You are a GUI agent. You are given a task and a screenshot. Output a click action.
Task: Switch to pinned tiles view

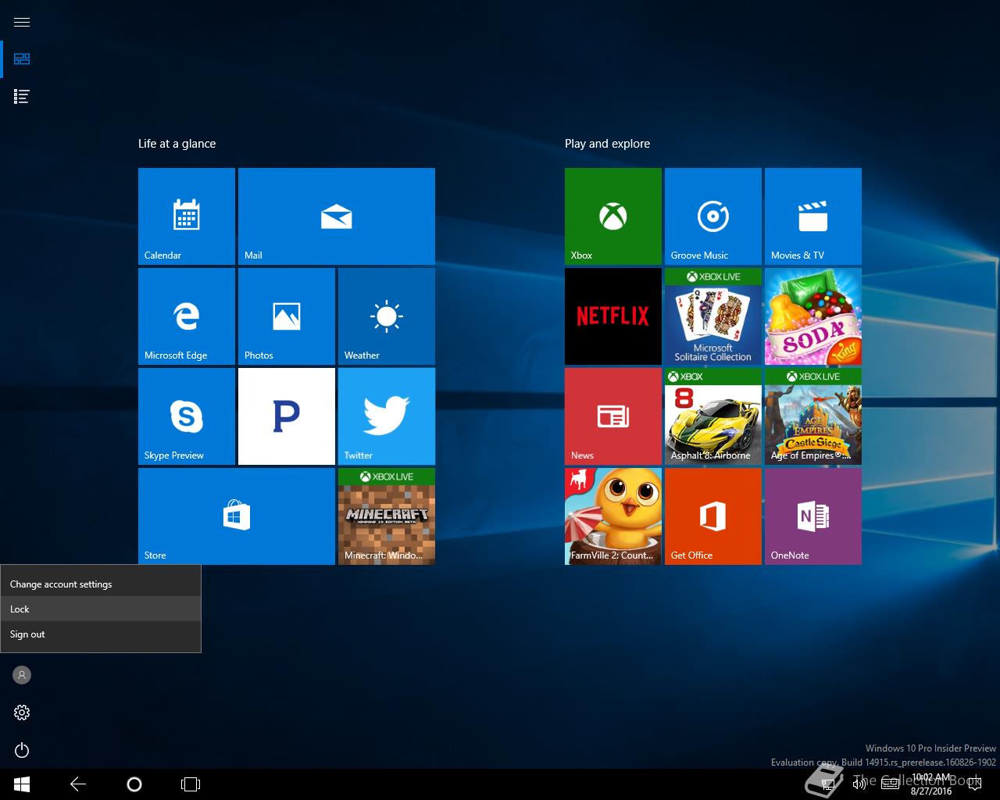(x=22, y=59)
